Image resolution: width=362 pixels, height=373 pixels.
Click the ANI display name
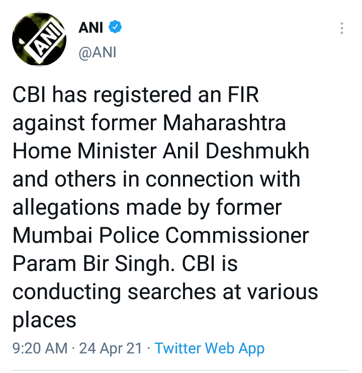click(x=90, y=28)
